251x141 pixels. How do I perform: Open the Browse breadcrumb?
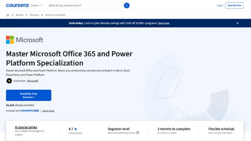point(20,15)
